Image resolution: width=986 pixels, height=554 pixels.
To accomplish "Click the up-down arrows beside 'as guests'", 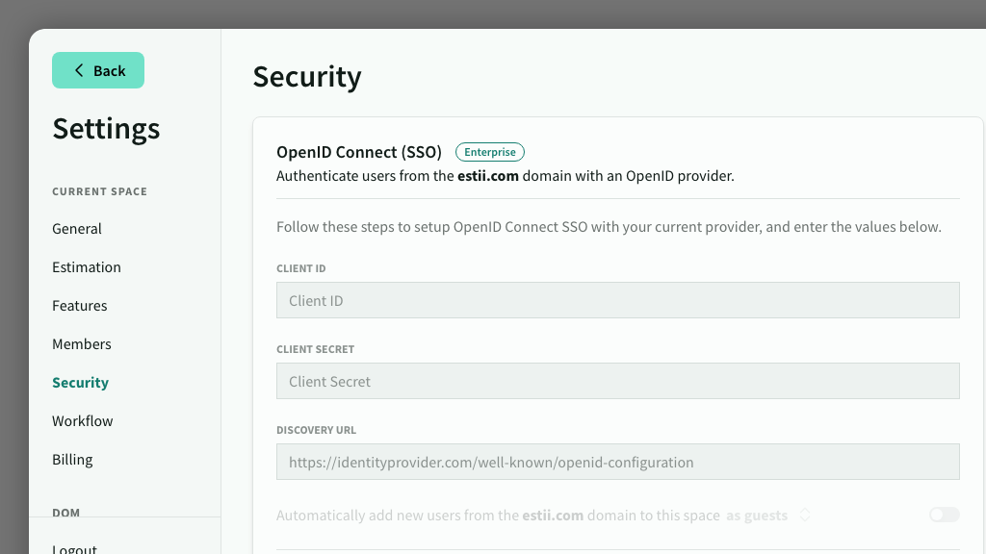I will coord(805,516).
